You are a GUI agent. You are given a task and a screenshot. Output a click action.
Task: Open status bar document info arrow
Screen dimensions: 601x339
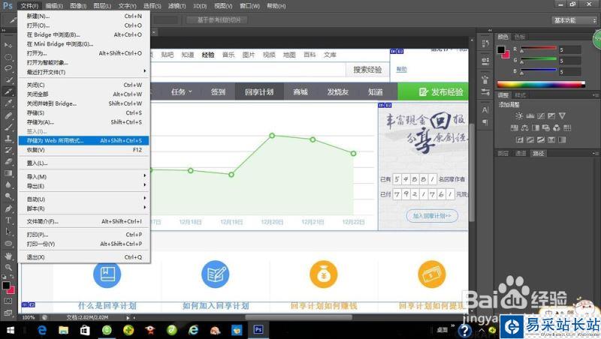click(x=128, y=317)
